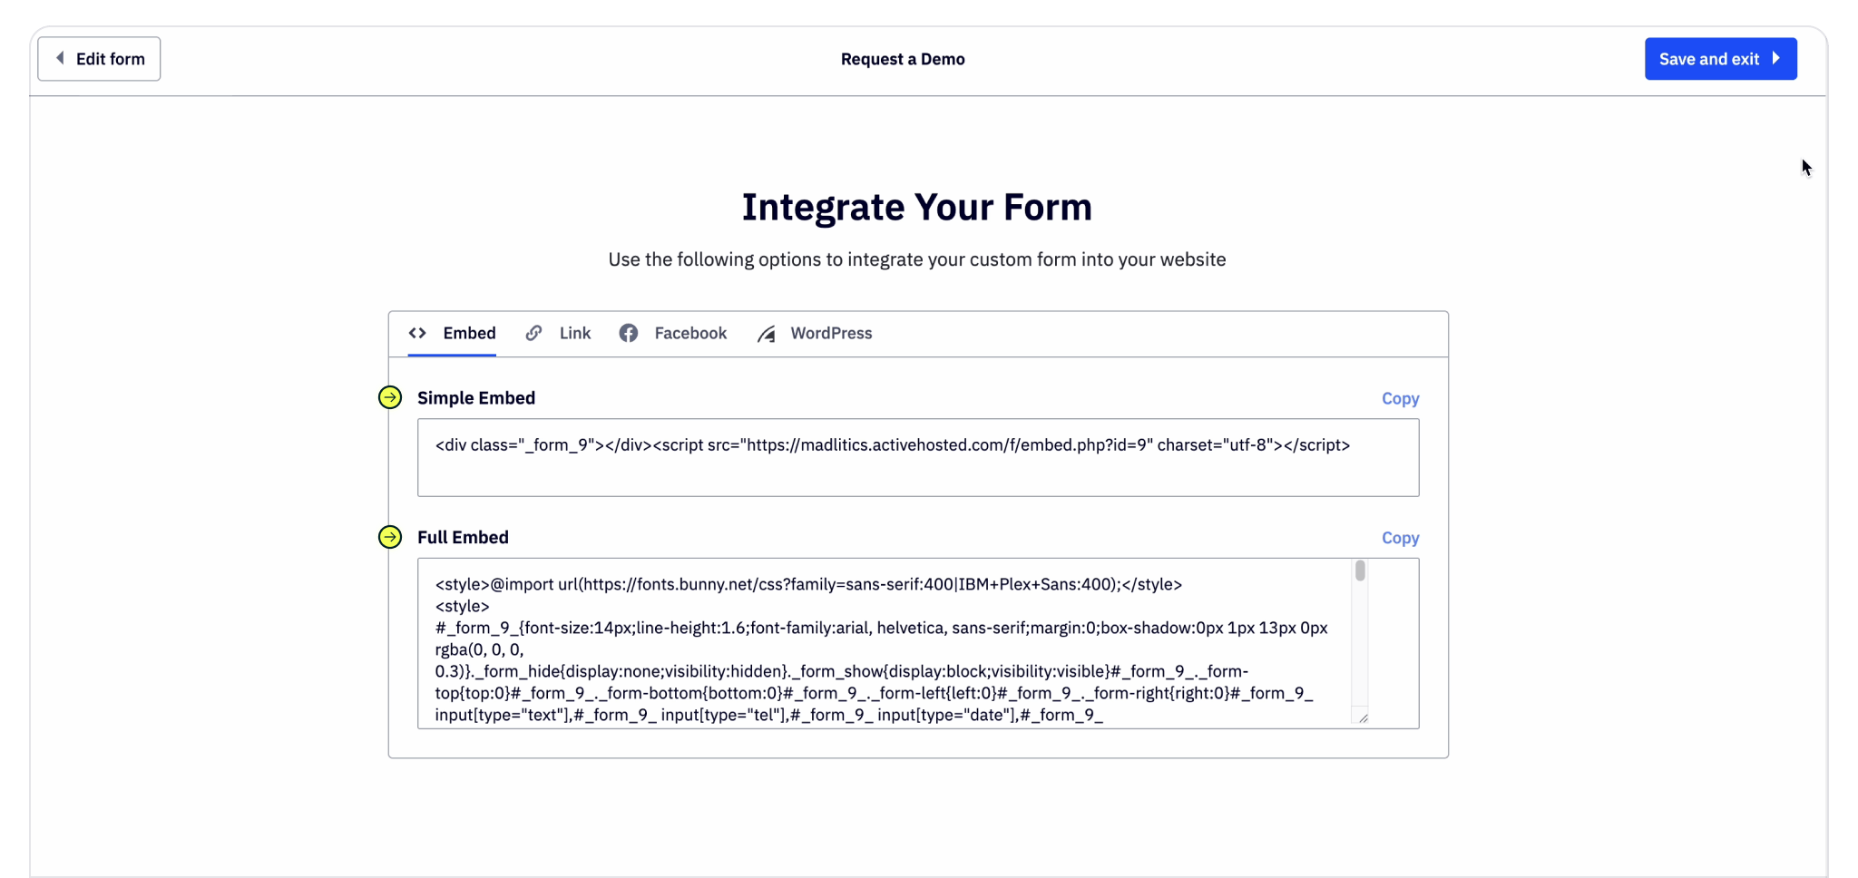Screen dimensions: 1858x878
Task: Open the WordPress tab
Action: (x=815, y=333)
